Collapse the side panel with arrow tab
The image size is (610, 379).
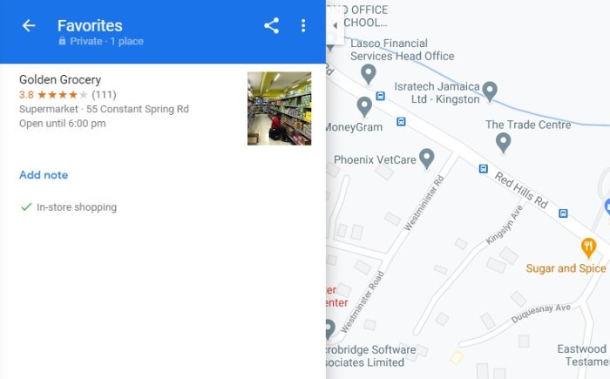point(335,25)
